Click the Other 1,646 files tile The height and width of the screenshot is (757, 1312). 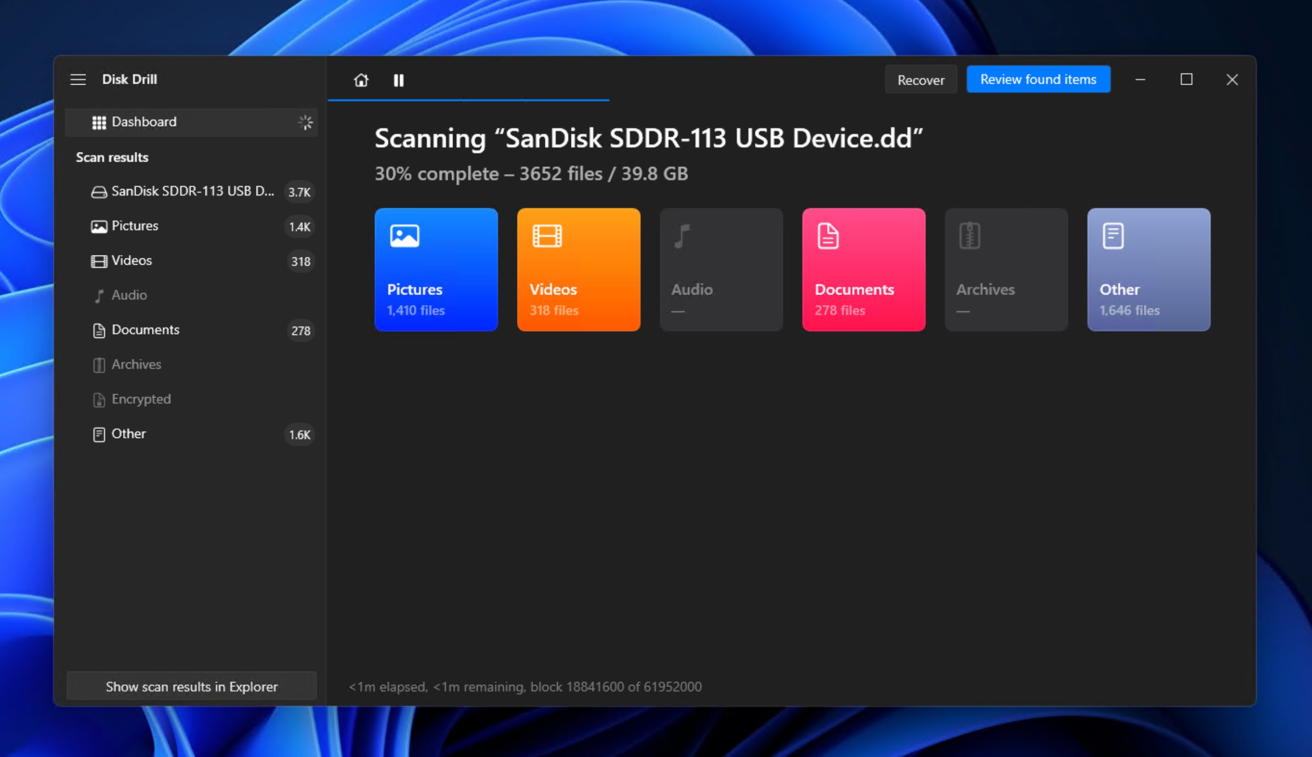tap(1148, 269)
